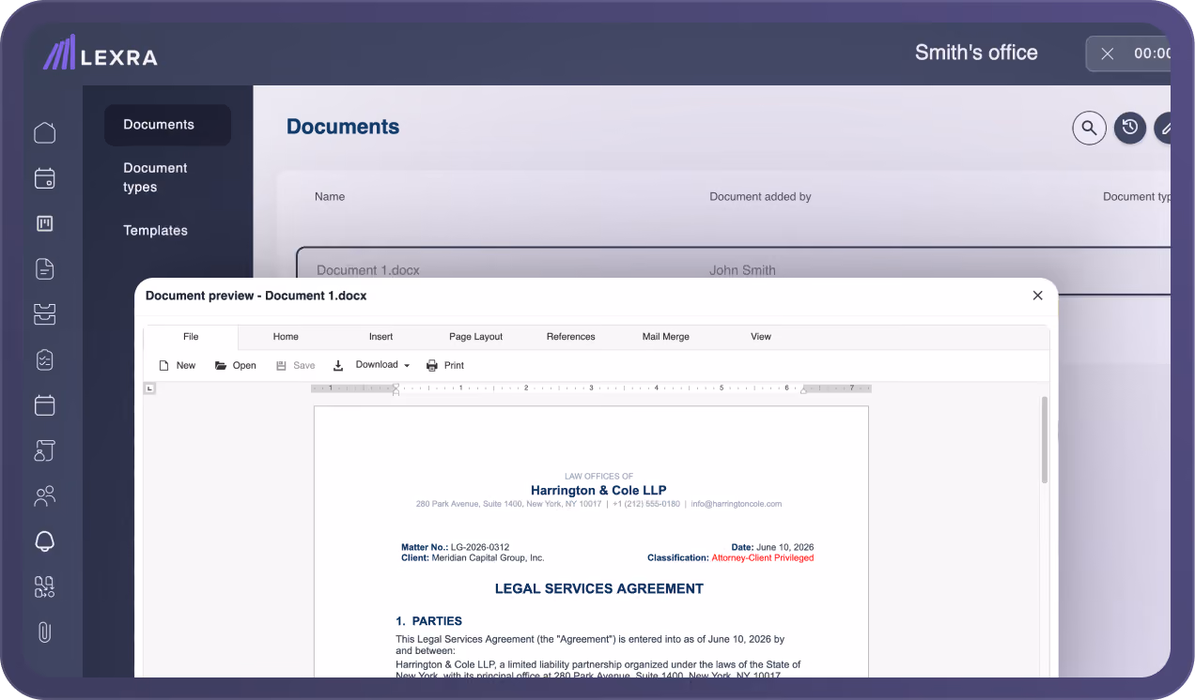Click the clipboard checklist icon in the sidebar

pos(44,359)
